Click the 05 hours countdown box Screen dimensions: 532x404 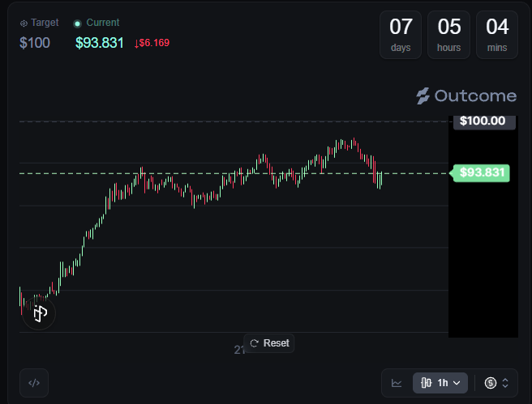pyautogui.click(x=449, y=35)
